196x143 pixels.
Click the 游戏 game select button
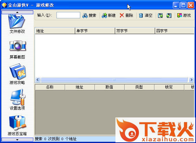click(184, 15)
